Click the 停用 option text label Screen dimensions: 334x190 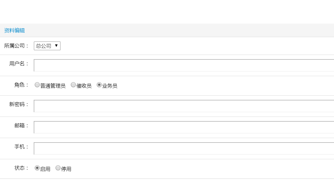pos(66,169)
